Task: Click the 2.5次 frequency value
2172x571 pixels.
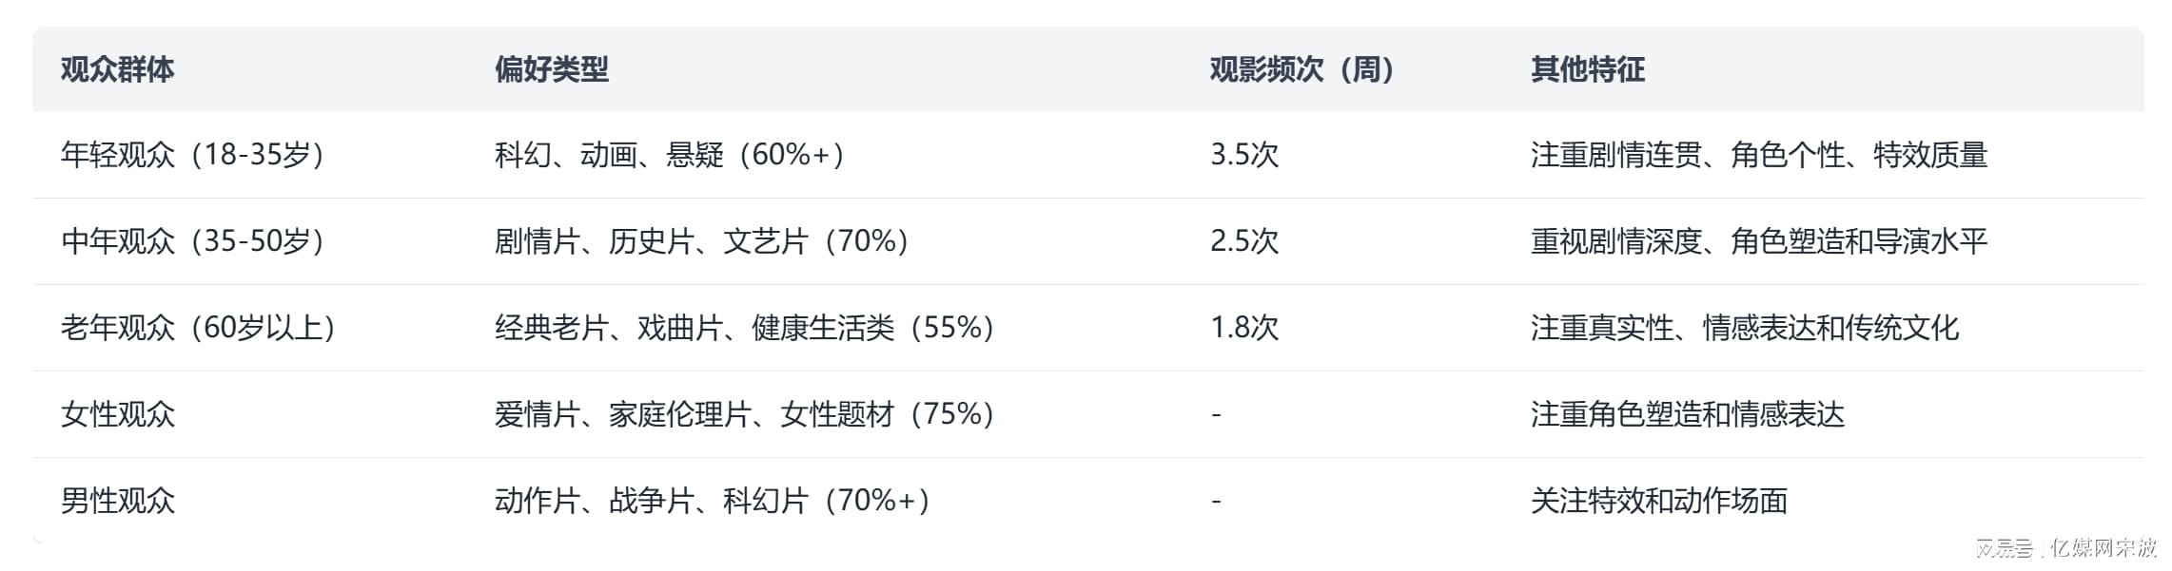Action: point(1243,241)
